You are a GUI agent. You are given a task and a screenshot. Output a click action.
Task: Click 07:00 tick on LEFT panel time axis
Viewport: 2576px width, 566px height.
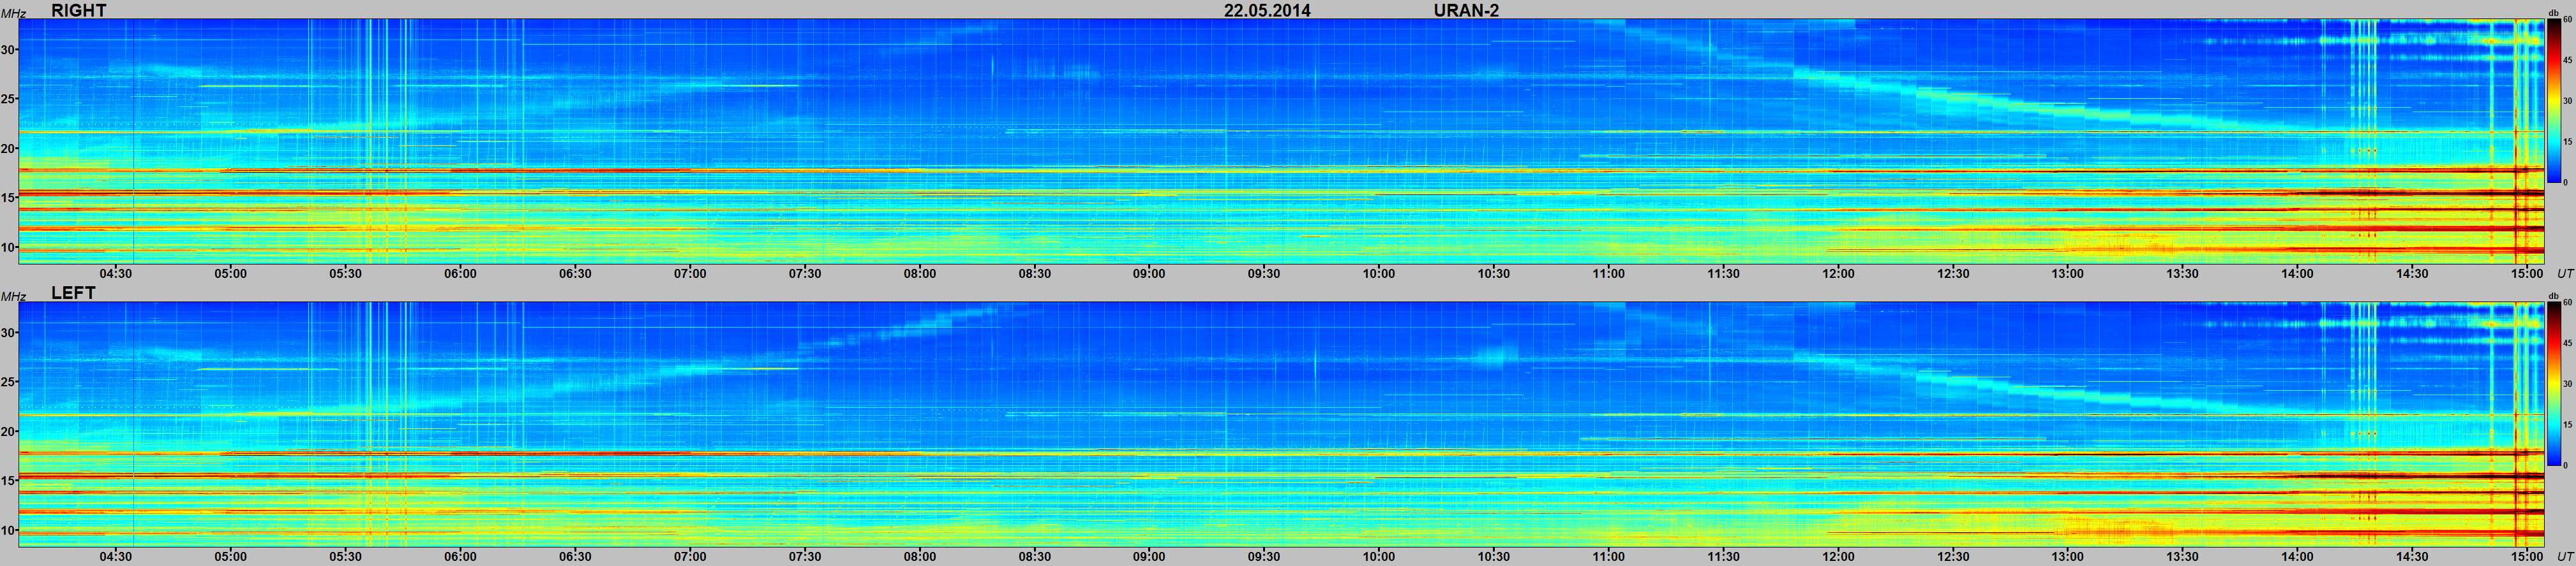tap(690, 557)
